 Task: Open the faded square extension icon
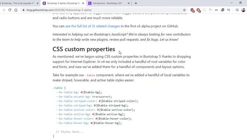204,10
